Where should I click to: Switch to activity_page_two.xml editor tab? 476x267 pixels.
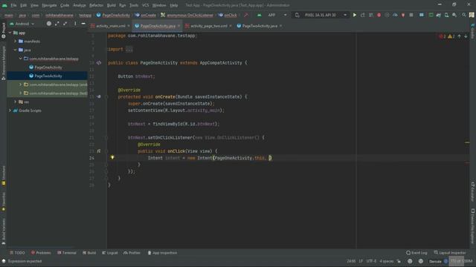208,26
